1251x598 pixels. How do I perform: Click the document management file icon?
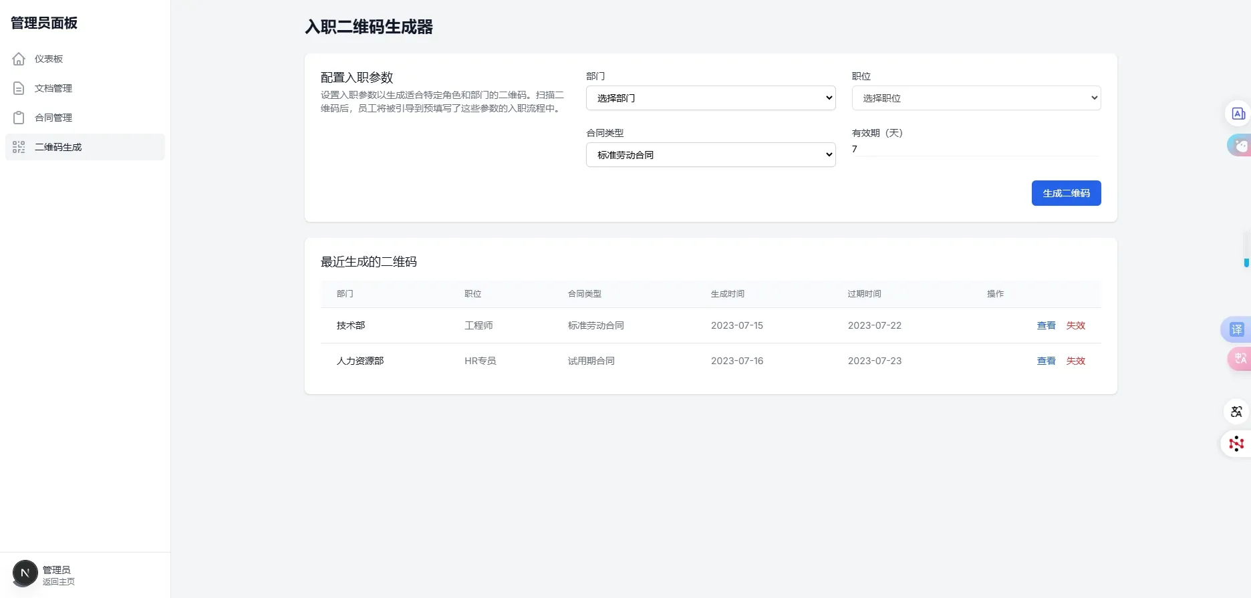point(19,88)
